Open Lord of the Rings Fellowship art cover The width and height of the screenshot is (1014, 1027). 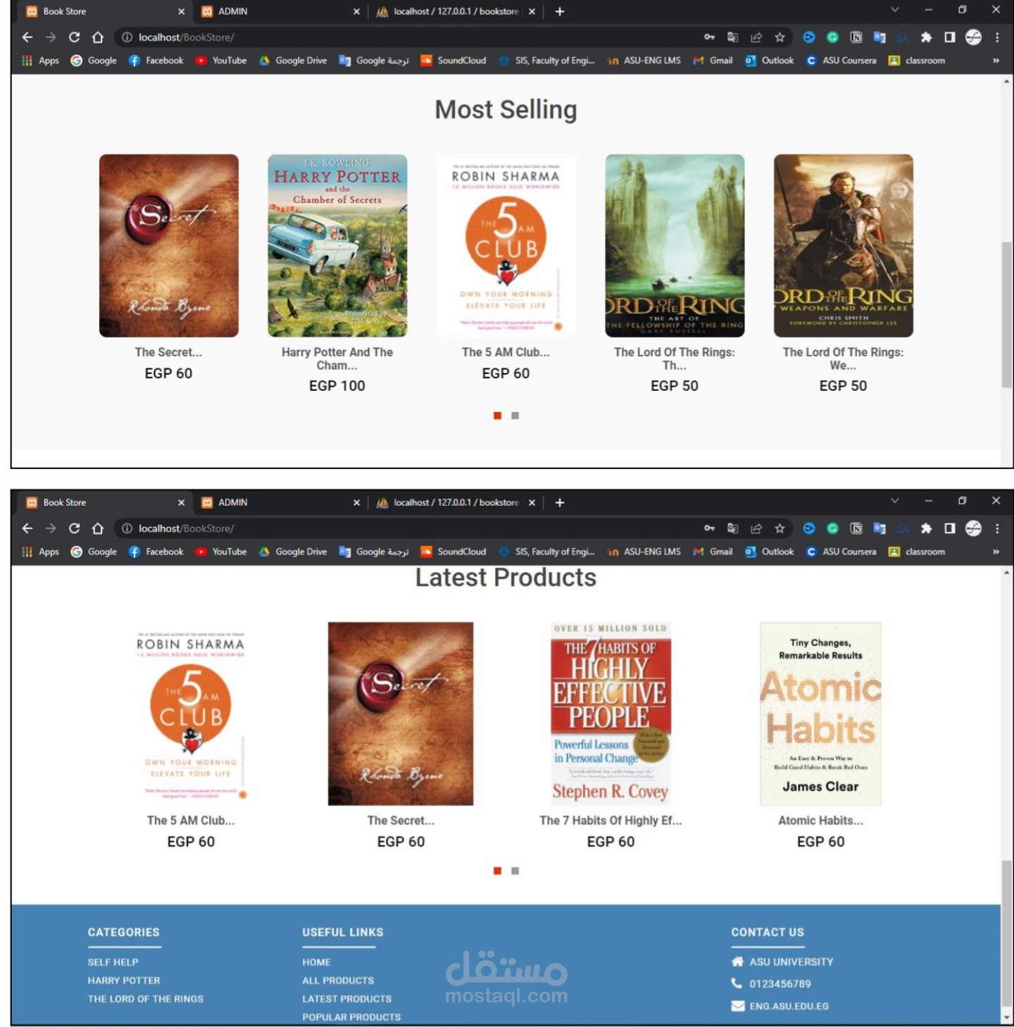(675, 246)
